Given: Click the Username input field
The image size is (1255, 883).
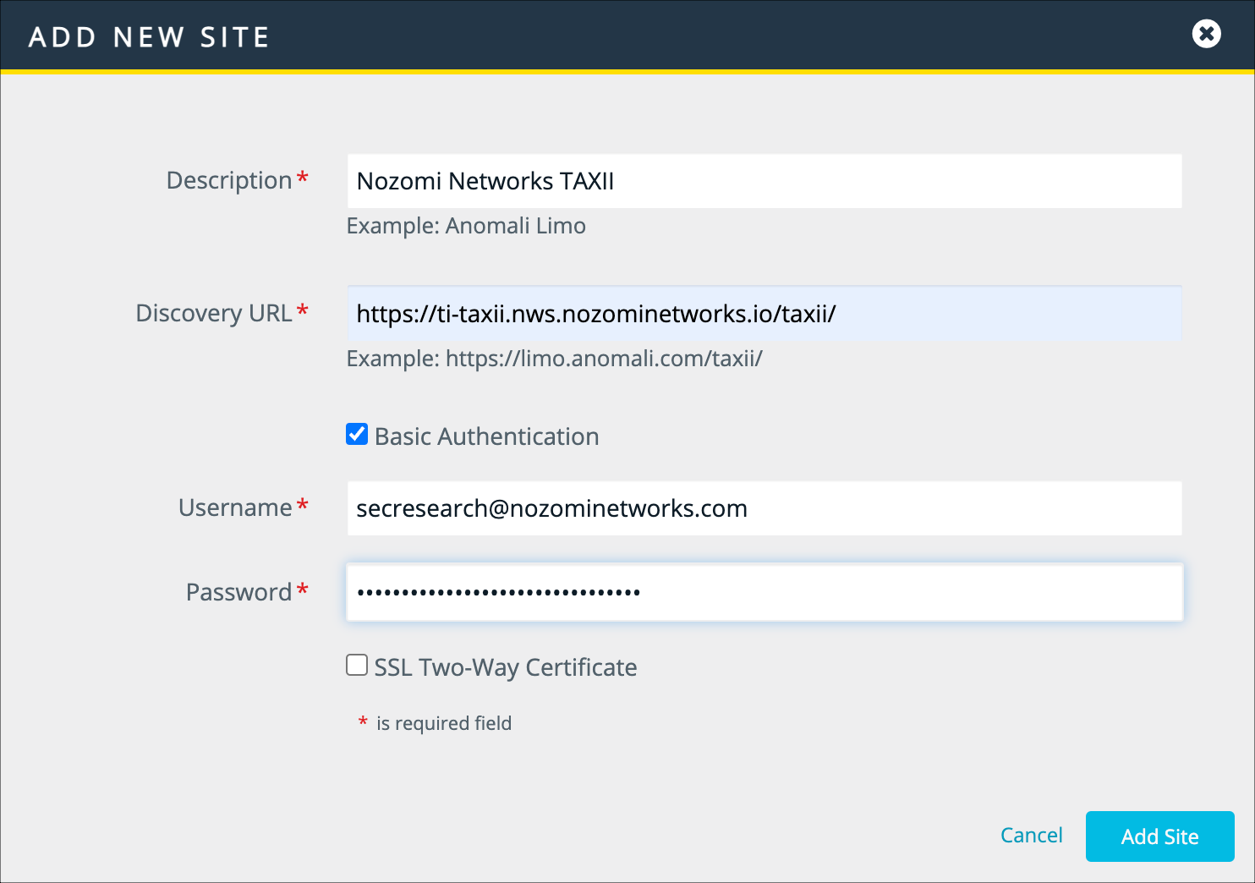Looking at the screenshot, I should point(765,508).
